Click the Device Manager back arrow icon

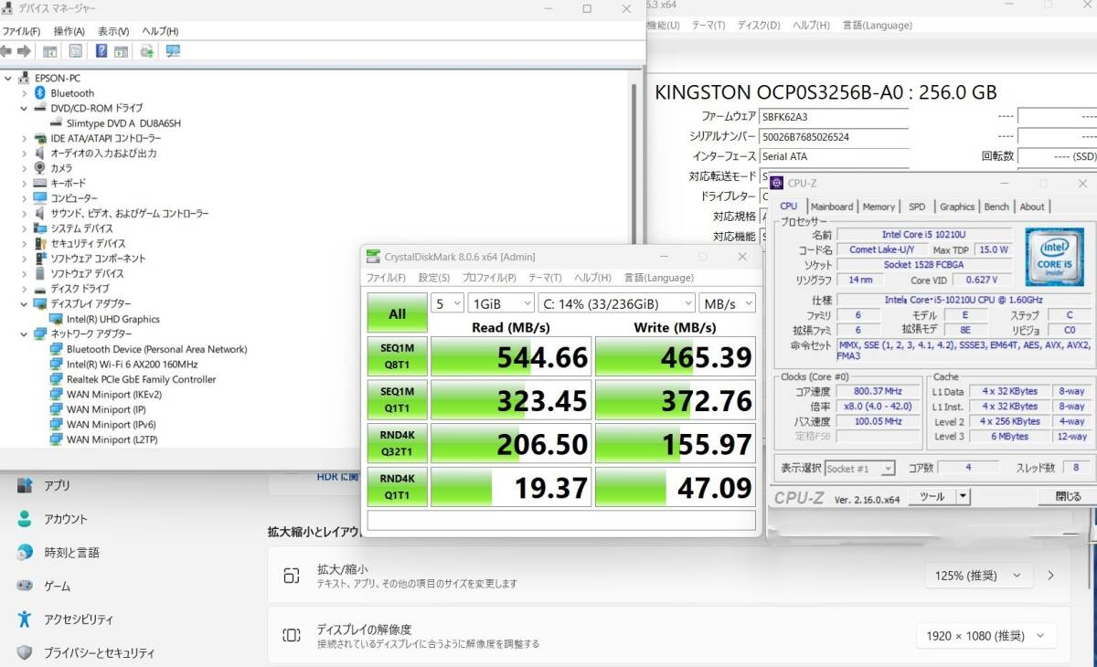6,51
